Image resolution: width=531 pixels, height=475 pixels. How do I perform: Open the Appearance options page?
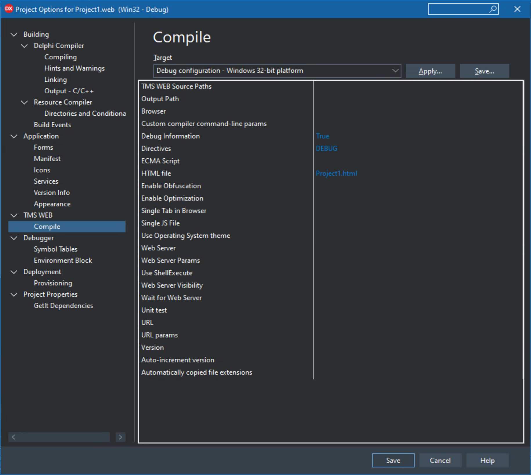coord(52,204)
